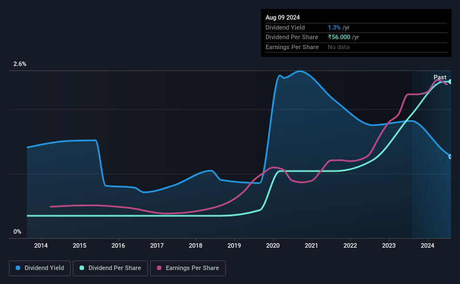Select the 2017 label on the x-axis
The image size is (460, 284).
click(157, 245)
